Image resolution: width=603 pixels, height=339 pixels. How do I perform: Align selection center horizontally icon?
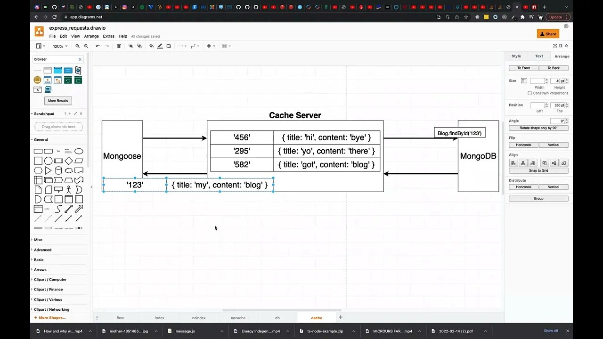tap(523, 163)
